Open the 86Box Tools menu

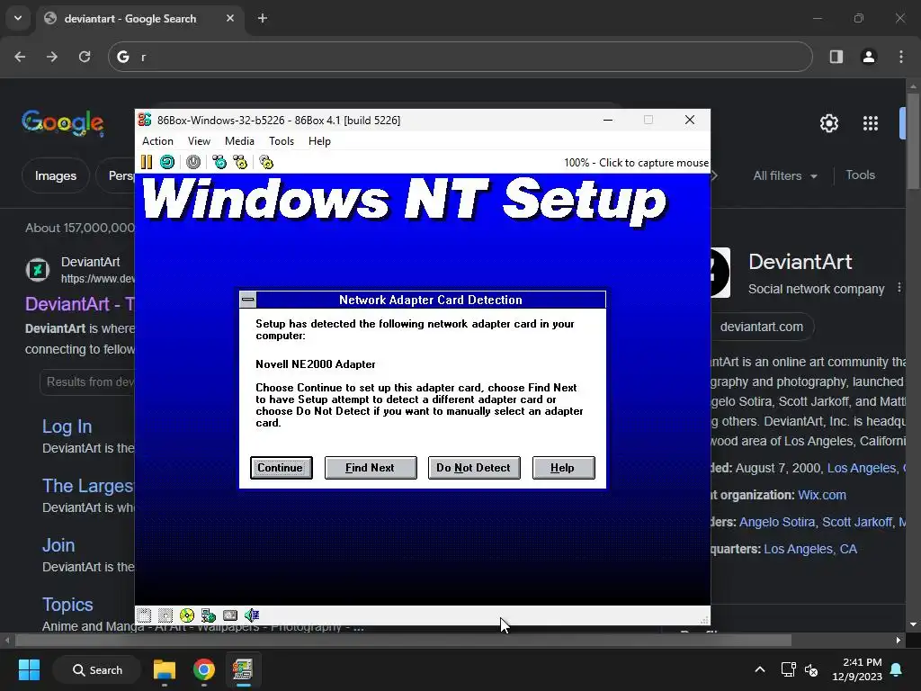click(282, 141)
